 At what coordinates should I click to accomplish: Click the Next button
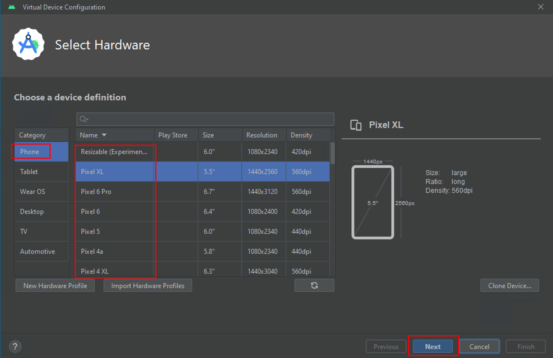433,346
